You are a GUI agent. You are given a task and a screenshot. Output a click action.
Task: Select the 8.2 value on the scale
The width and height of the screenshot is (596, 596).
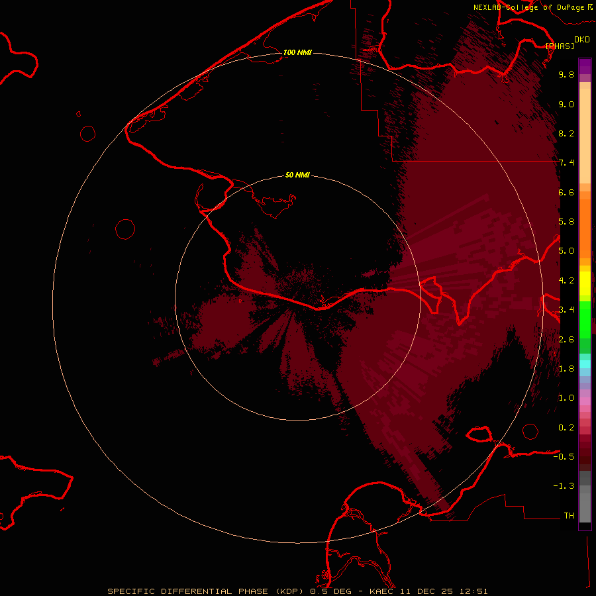[566, 133]
